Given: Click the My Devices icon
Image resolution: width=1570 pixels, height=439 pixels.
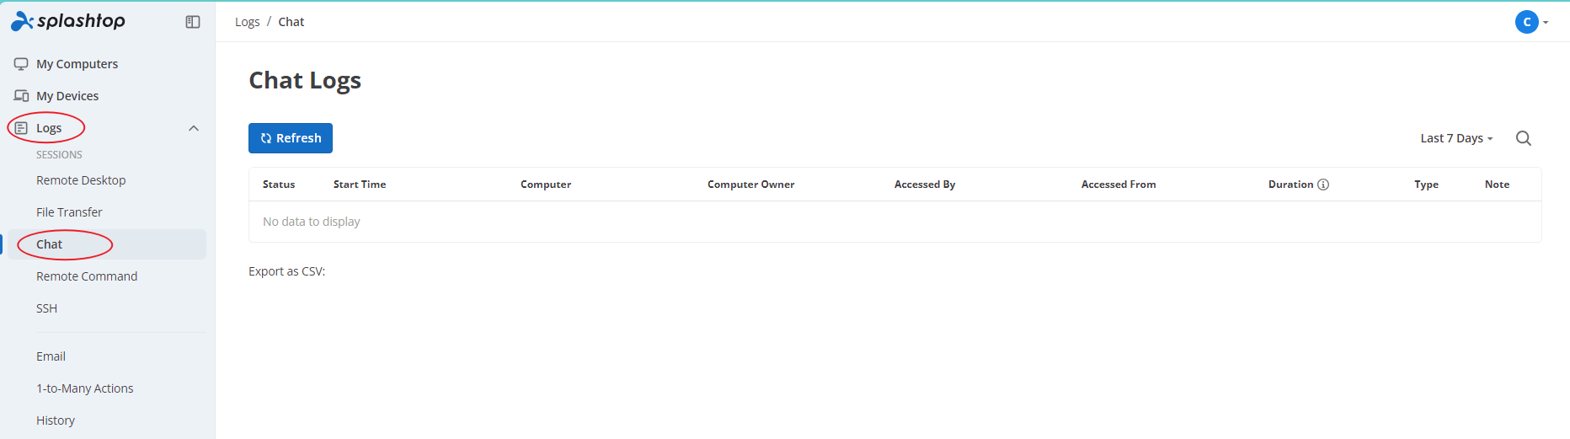Looking at the screenshot, I should (x=21, y=96).
